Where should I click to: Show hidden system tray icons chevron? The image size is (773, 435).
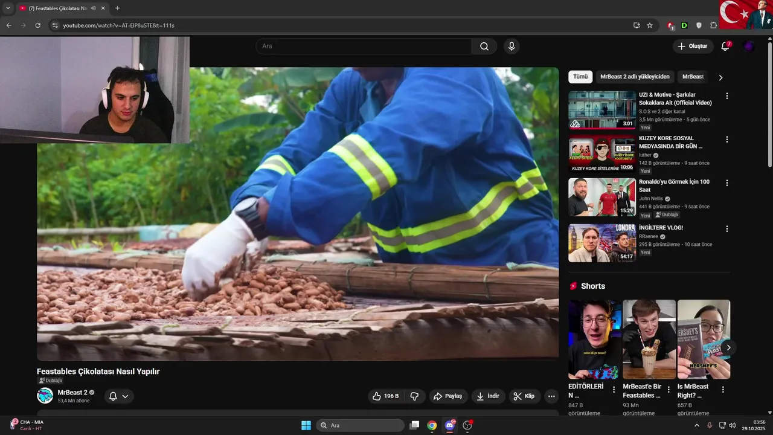(697, 425)
